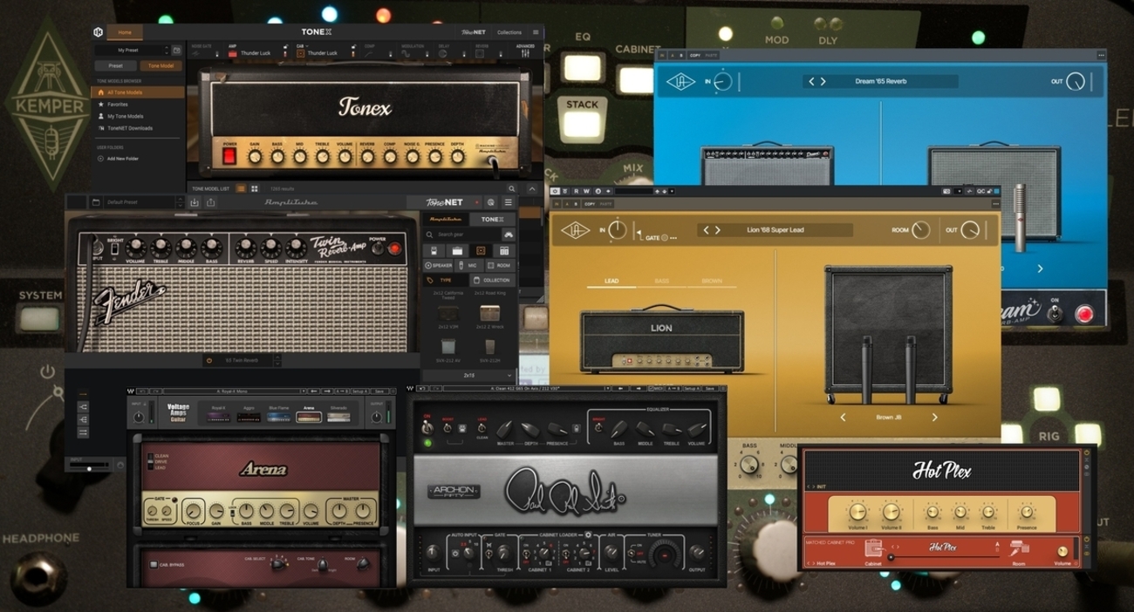The width and height of the screenshot is (1134, 612).
Task: Select All Tone Models in the browser
Action: point(138,92)
